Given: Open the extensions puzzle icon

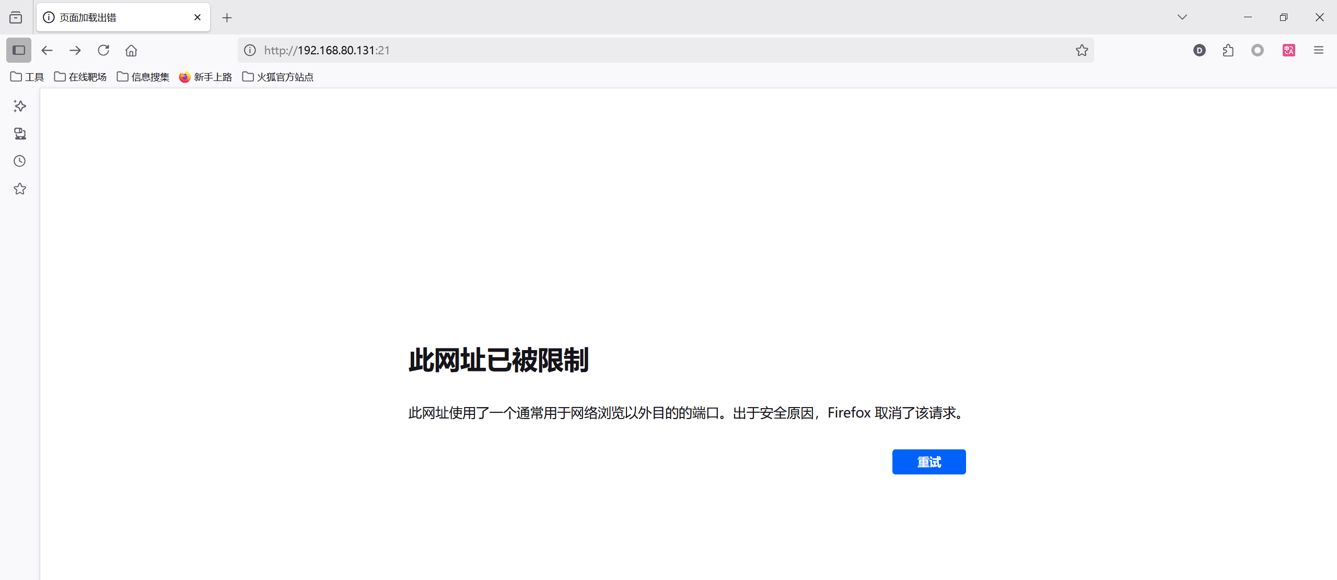Looking at the screenshot, I should pos(1228,50).
